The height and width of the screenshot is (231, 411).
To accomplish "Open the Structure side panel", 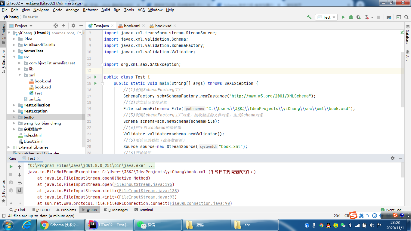I will pyautogui.click(x=4, y=62).
